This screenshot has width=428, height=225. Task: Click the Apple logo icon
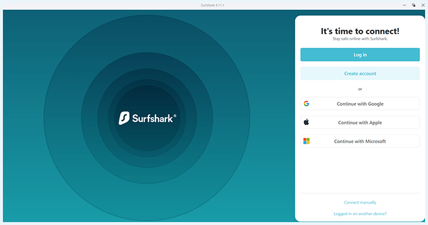coord(306,122)
